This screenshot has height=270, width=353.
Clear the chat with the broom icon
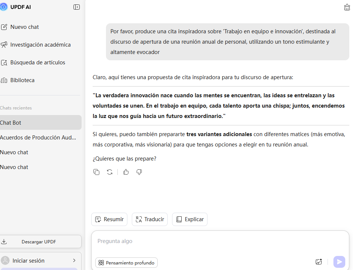(x=347, y=7)
